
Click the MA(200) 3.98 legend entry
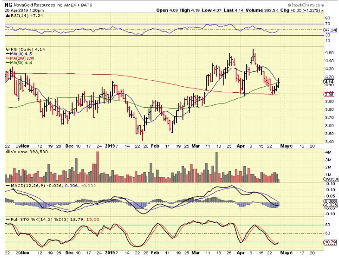point(22,58)
